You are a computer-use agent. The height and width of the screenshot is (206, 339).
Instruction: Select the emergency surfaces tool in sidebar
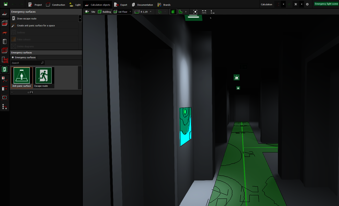coord(5,69)
